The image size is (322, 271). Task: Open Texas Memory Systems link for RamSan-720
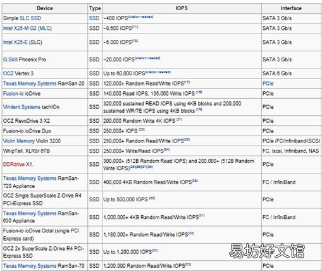pyautogui.click(x=30, y=179)
